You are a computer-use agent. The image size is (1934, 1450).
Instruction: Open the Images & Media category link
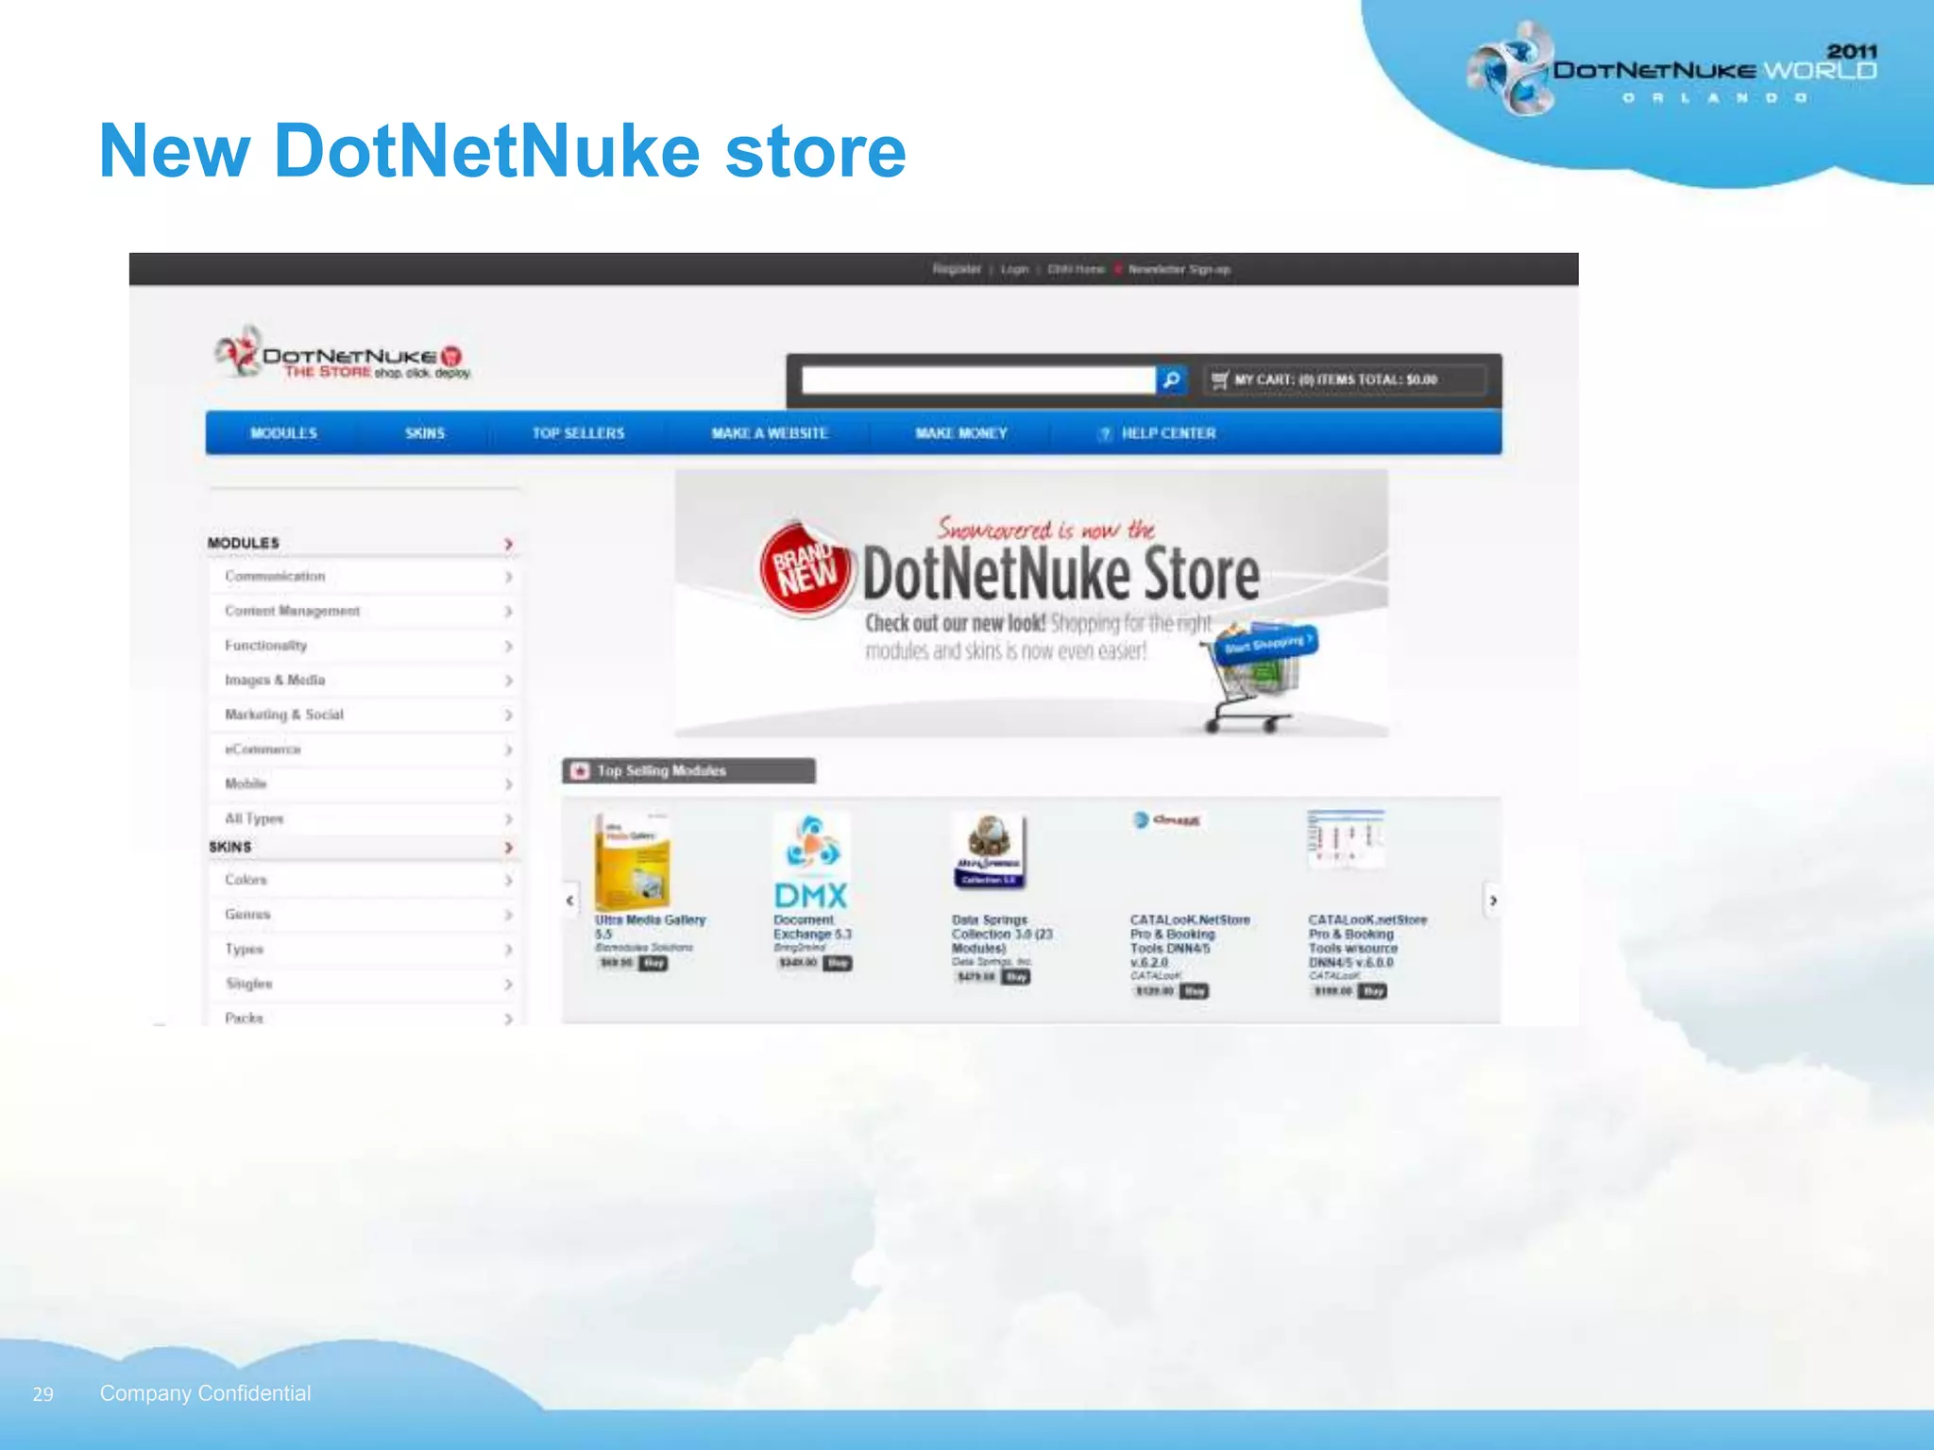tap(275, 680)
